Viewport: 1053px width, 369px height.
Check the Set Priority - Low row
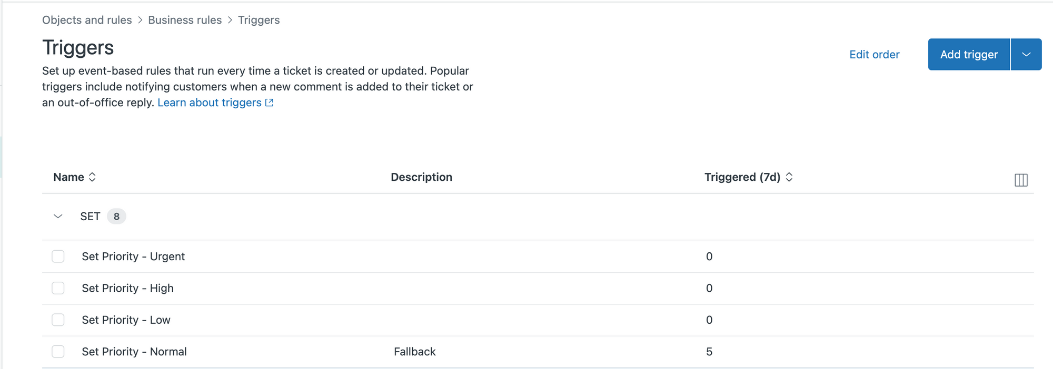(58, 320)
